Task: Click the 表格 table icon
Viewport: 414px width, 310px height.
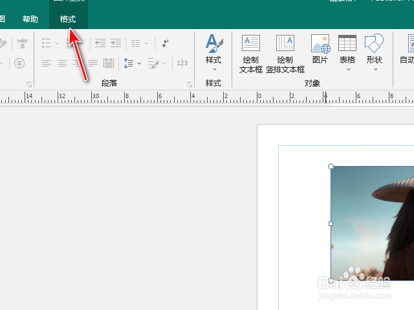Action: click(x=347, y=43)
